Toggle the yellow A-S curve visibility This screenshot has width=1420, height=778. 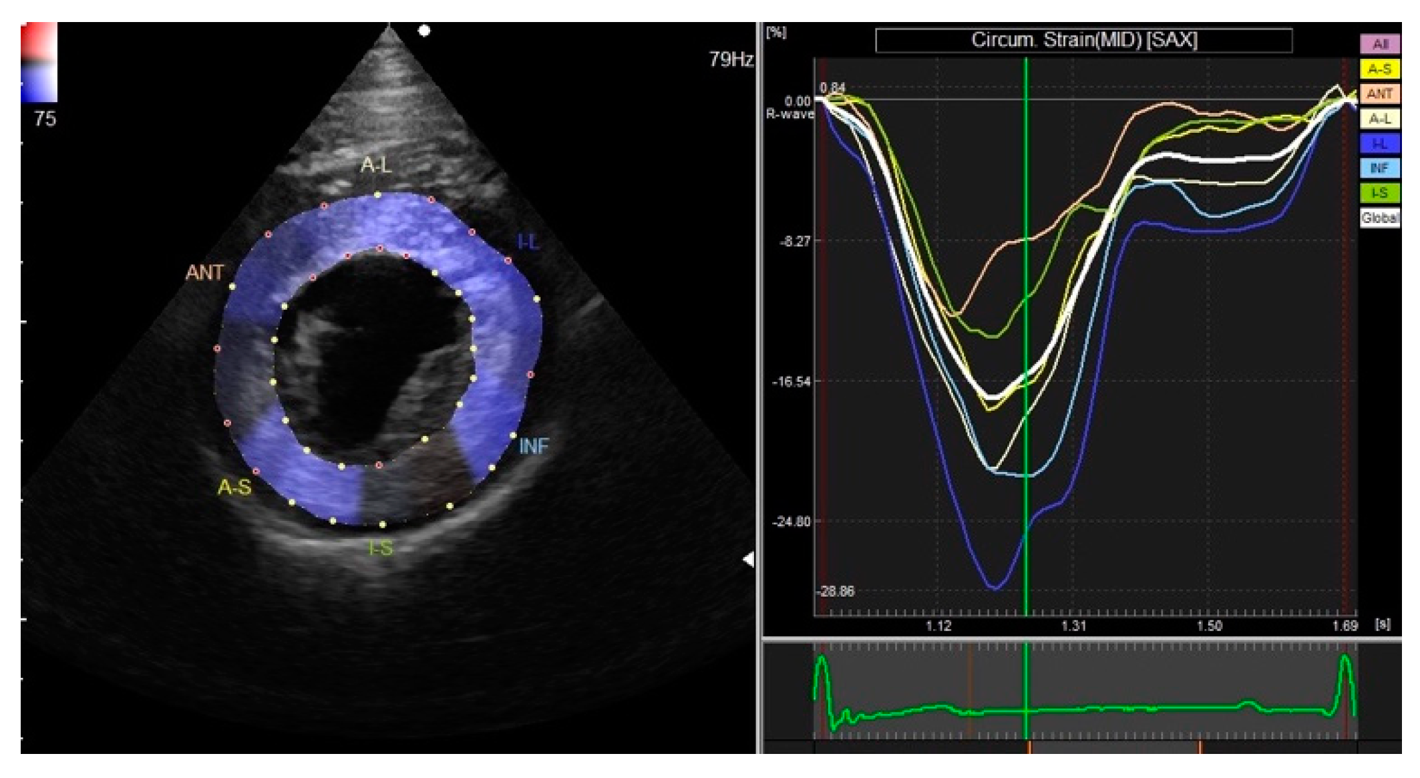click(1379, 69)
